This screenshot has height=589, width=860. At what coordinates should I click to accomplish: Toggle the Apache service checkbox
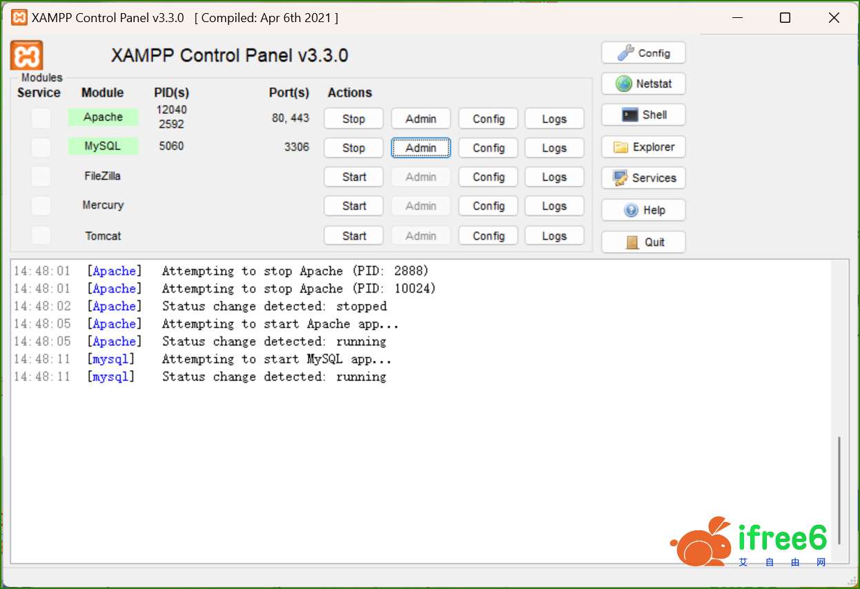click(41, 118)
